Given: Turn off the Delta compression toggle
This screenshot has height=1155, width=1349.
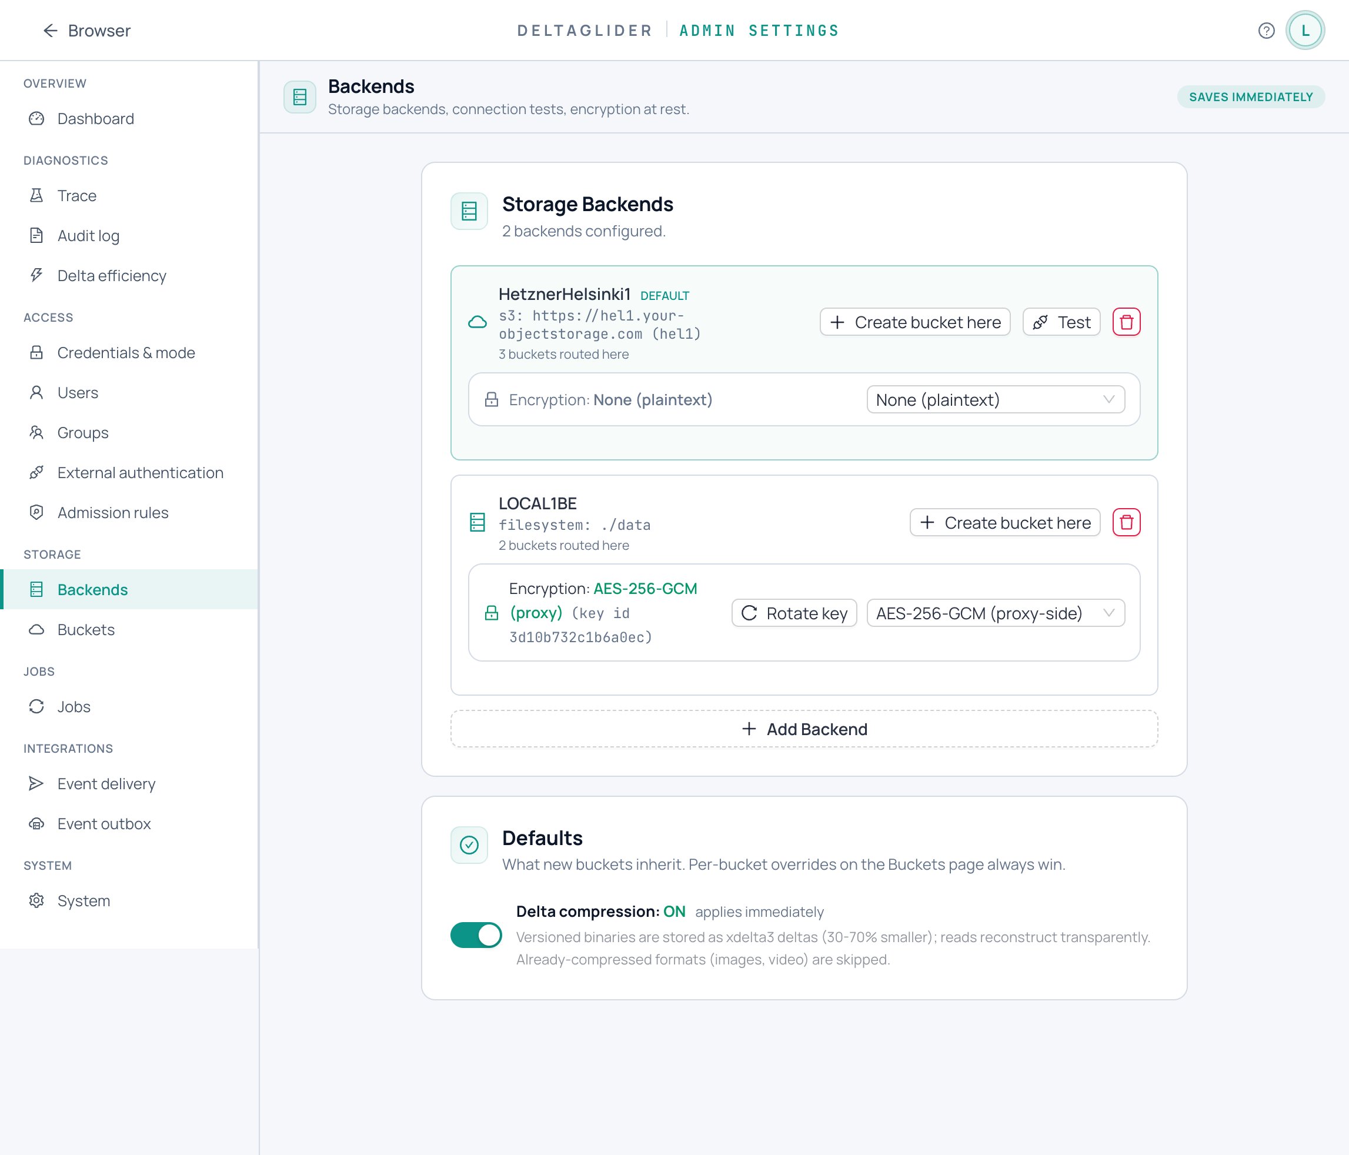Looking at the screenshot, I should [x=476, y=936].
